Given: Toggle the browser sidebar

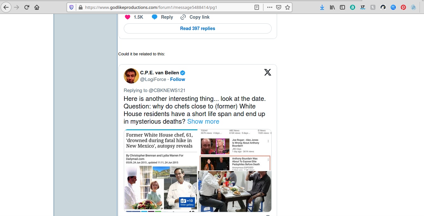Looking at the screenshot, I should click(342, 7).
